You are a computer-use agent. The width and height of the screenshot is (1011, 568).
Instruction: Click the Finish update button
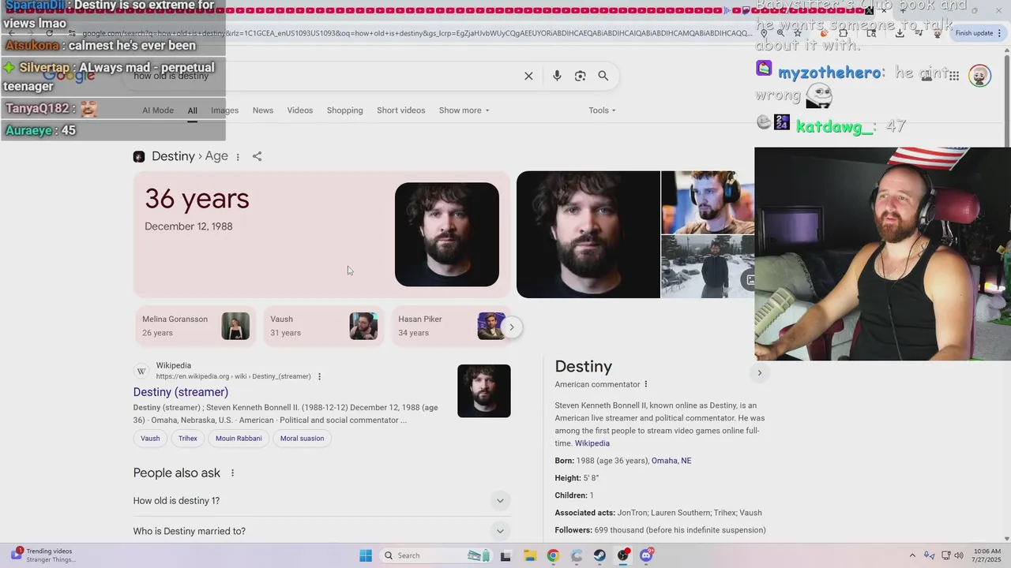(x=979, y=33)
